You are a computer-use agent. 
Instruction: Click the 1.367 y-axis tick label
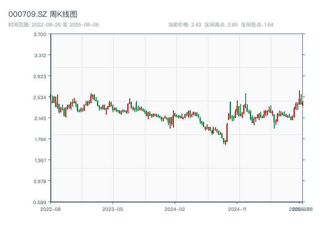(x=40, y=160)
